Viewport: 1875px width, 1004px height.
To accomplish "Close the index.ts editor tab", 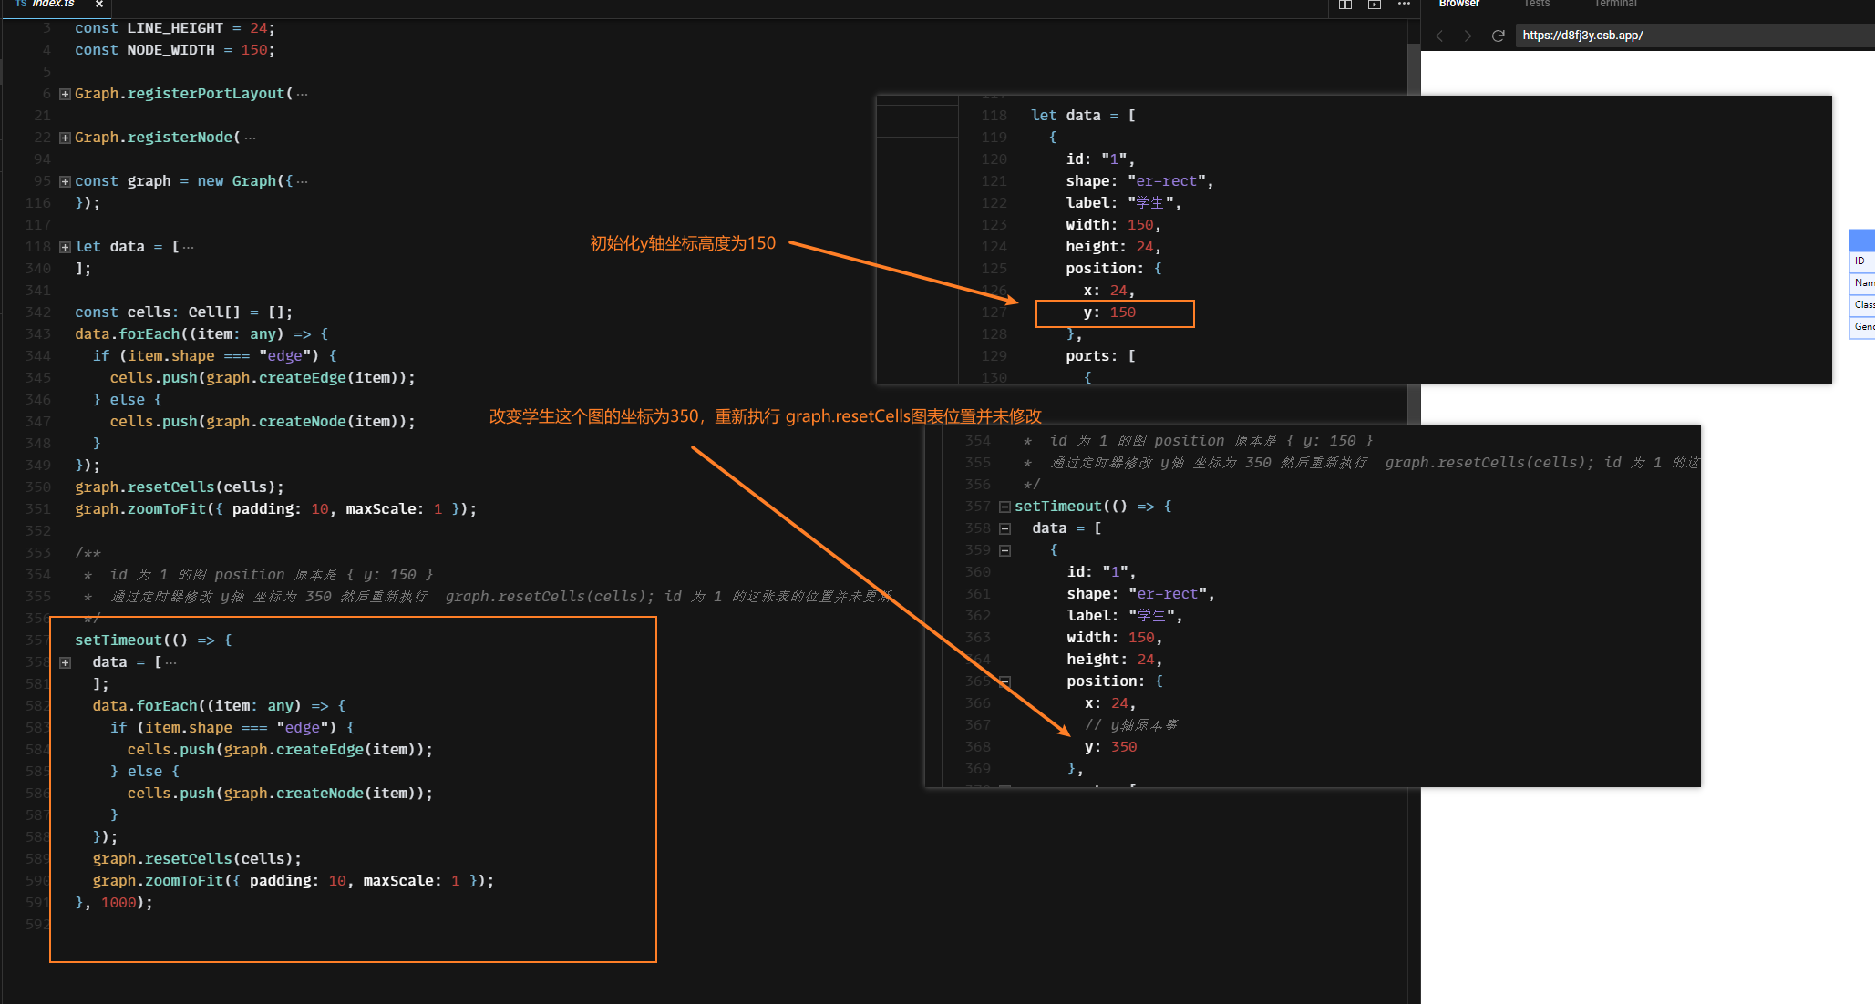I will [98, 4].
